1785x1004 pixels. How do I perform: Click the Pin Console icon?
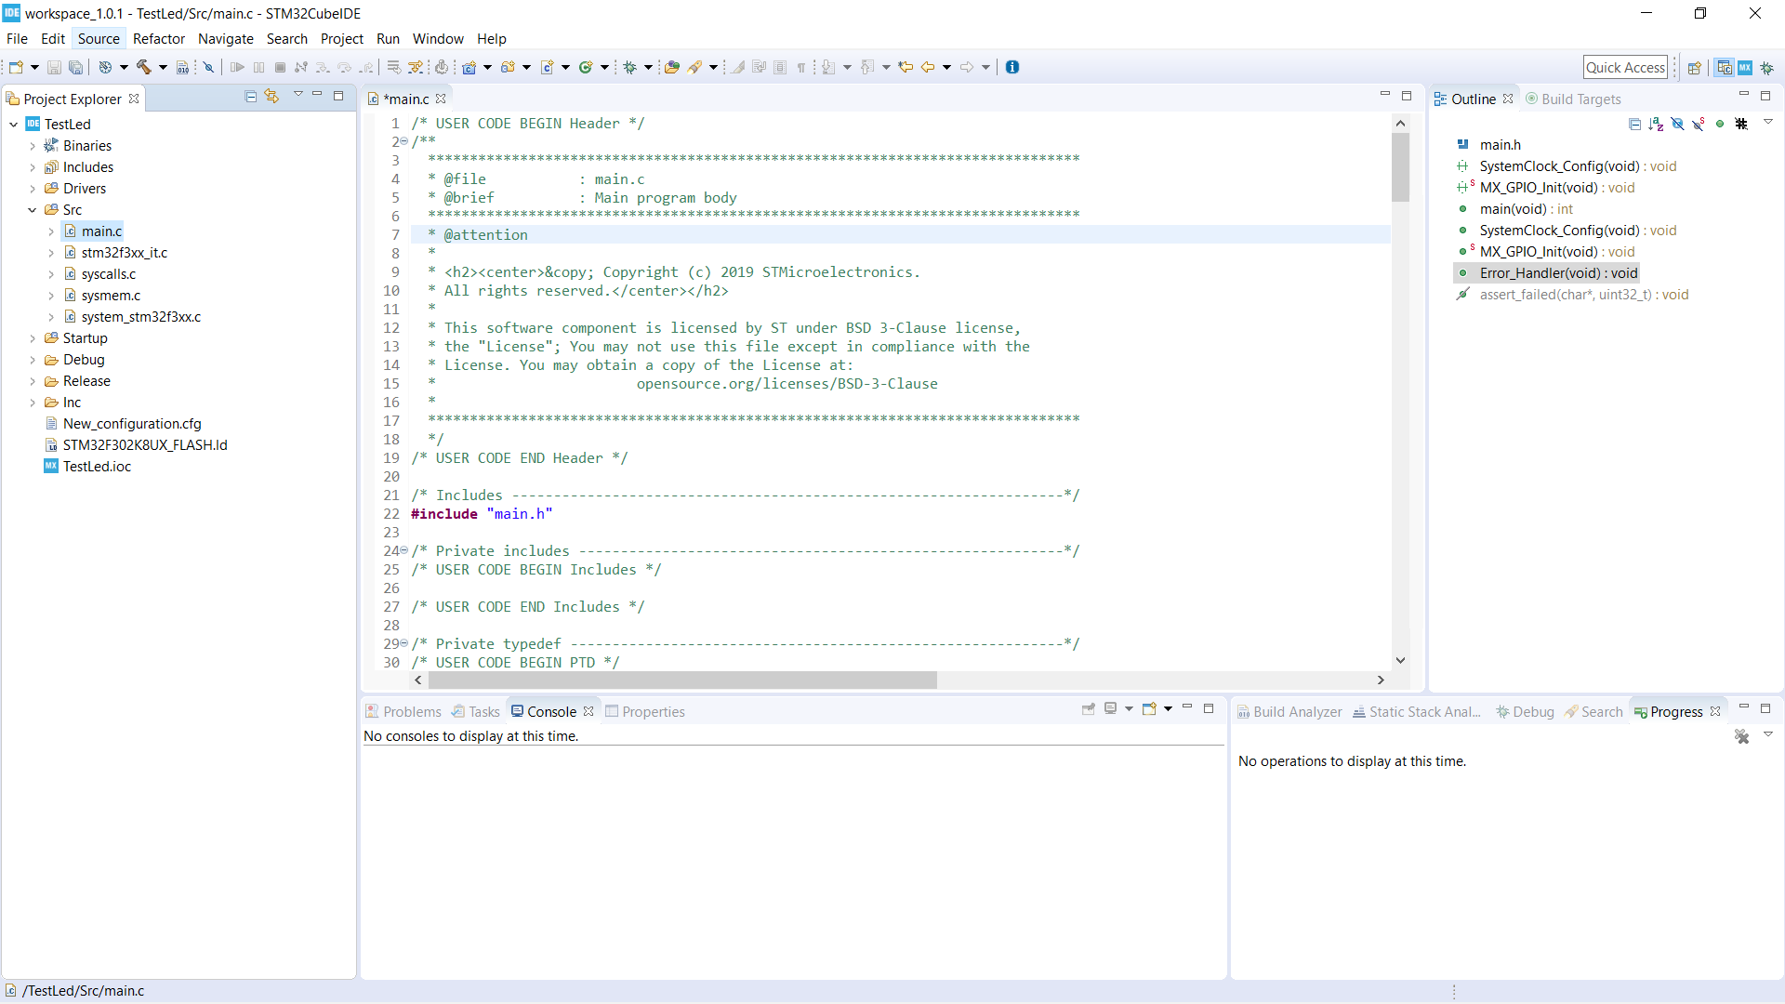pyautogui.click(x=1089, y=709)
